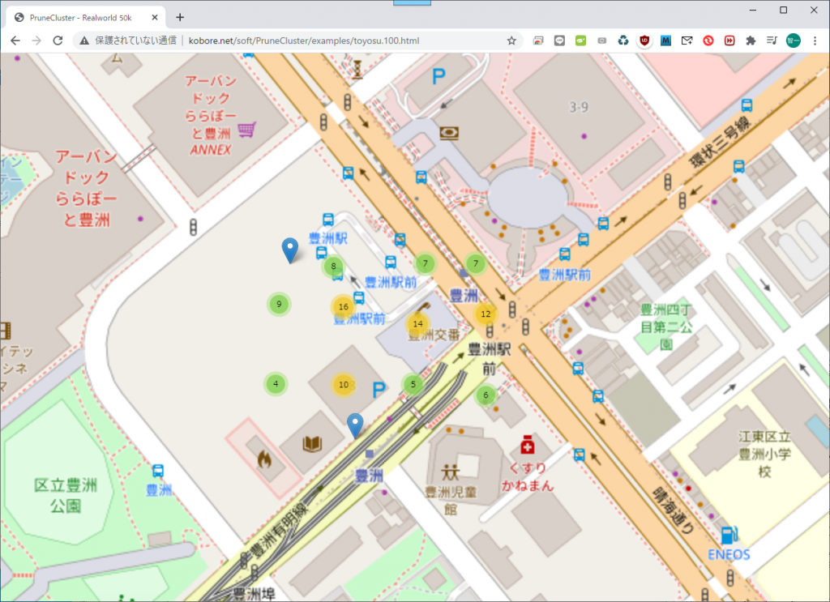Reload the page
The image size is (830, 602).
coord(58,41)
